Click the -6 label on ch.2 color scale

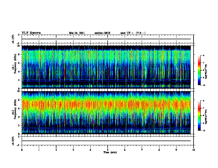coord(203,101)
